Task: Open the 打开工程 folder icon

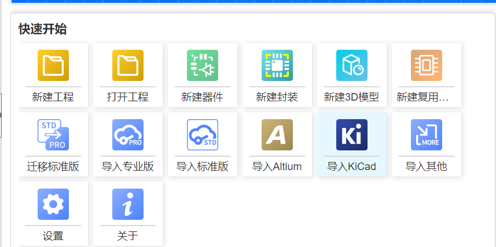Action: (128, 65)
